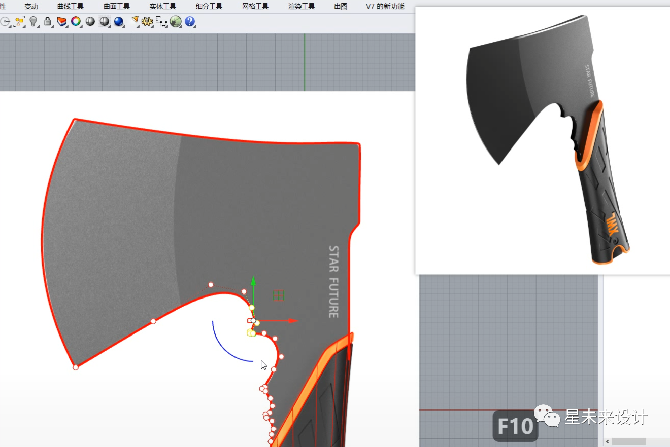
Task: Click the dimension tool icon
Action: point(162,21)
